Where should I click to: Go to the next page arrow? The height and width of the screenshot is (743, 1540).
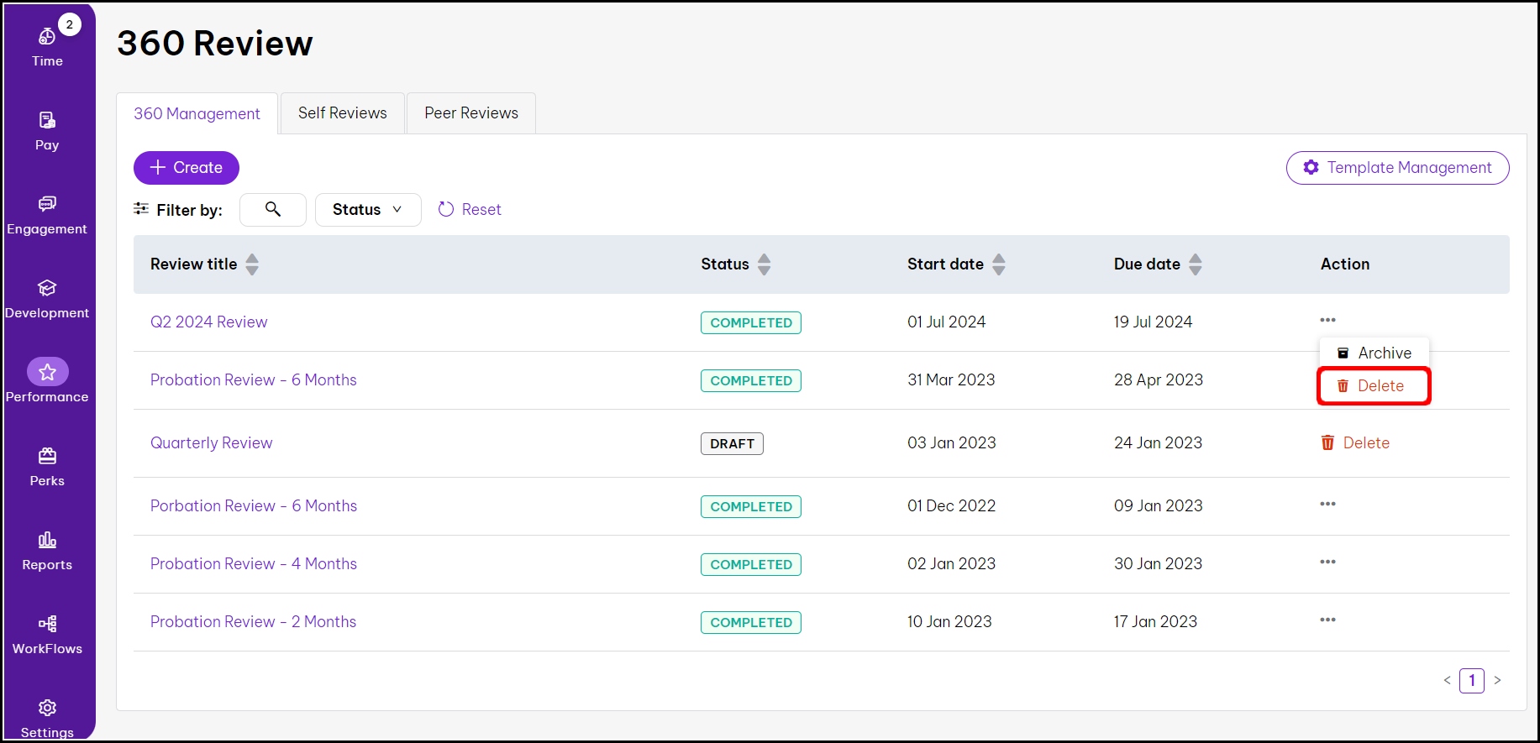(x=1497, y=680)
